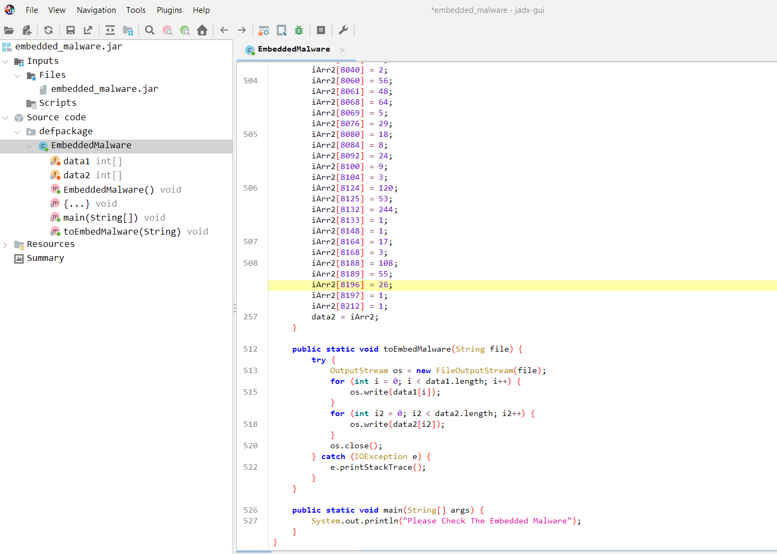Viewport: 777px width, 554px height.
Task: Close the EmbeddedMalware editor tab
Action: point(342,50)
